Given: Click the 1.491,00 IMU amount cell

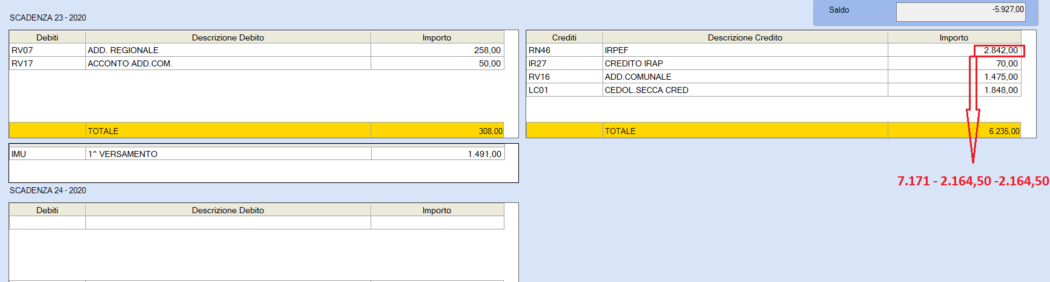Looking at the screenshot, I should pyautogui.click(x=438, y=154).
